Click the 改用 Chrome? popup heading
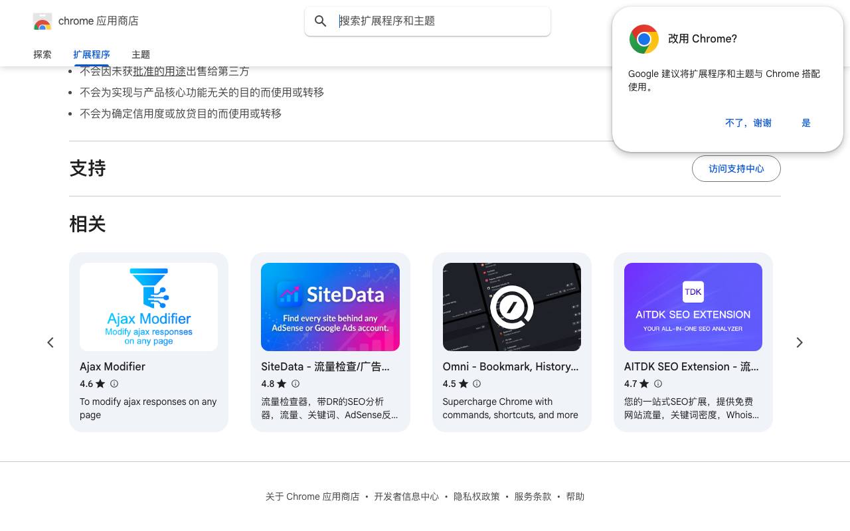This screenshot has width=850, height=531. tap(703, 39)
